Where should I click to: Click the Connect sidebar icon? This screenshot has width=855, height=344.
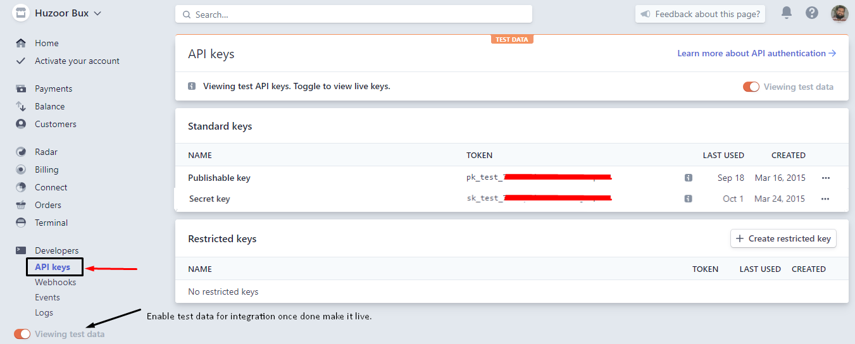(21, 187)
